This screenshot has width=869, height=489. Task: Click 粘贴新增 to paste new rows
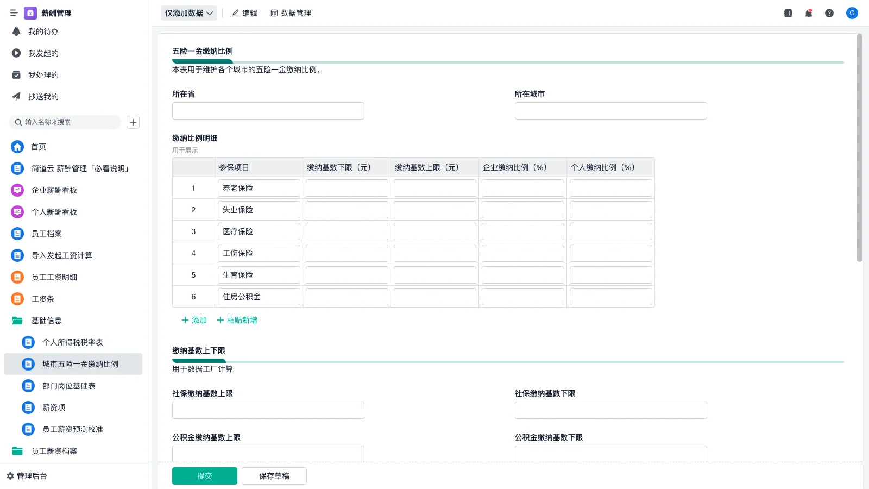[236, 320]
